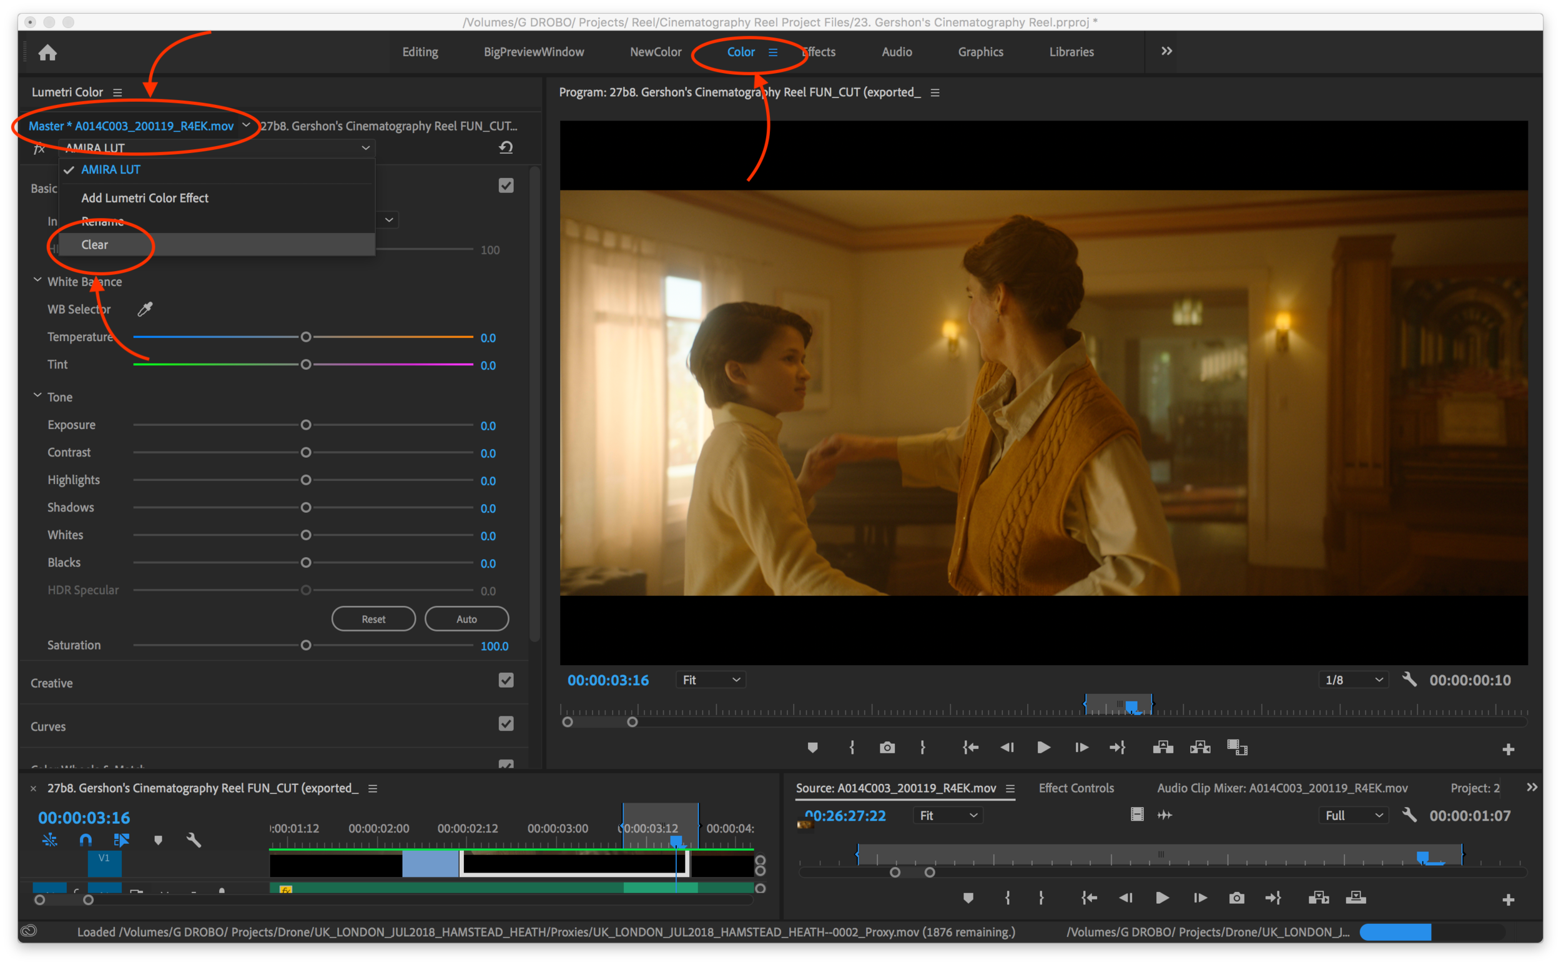Select Drag Audio Only in Source monitor
Screen dimensions: 1561x965
tap(1165, 815)
